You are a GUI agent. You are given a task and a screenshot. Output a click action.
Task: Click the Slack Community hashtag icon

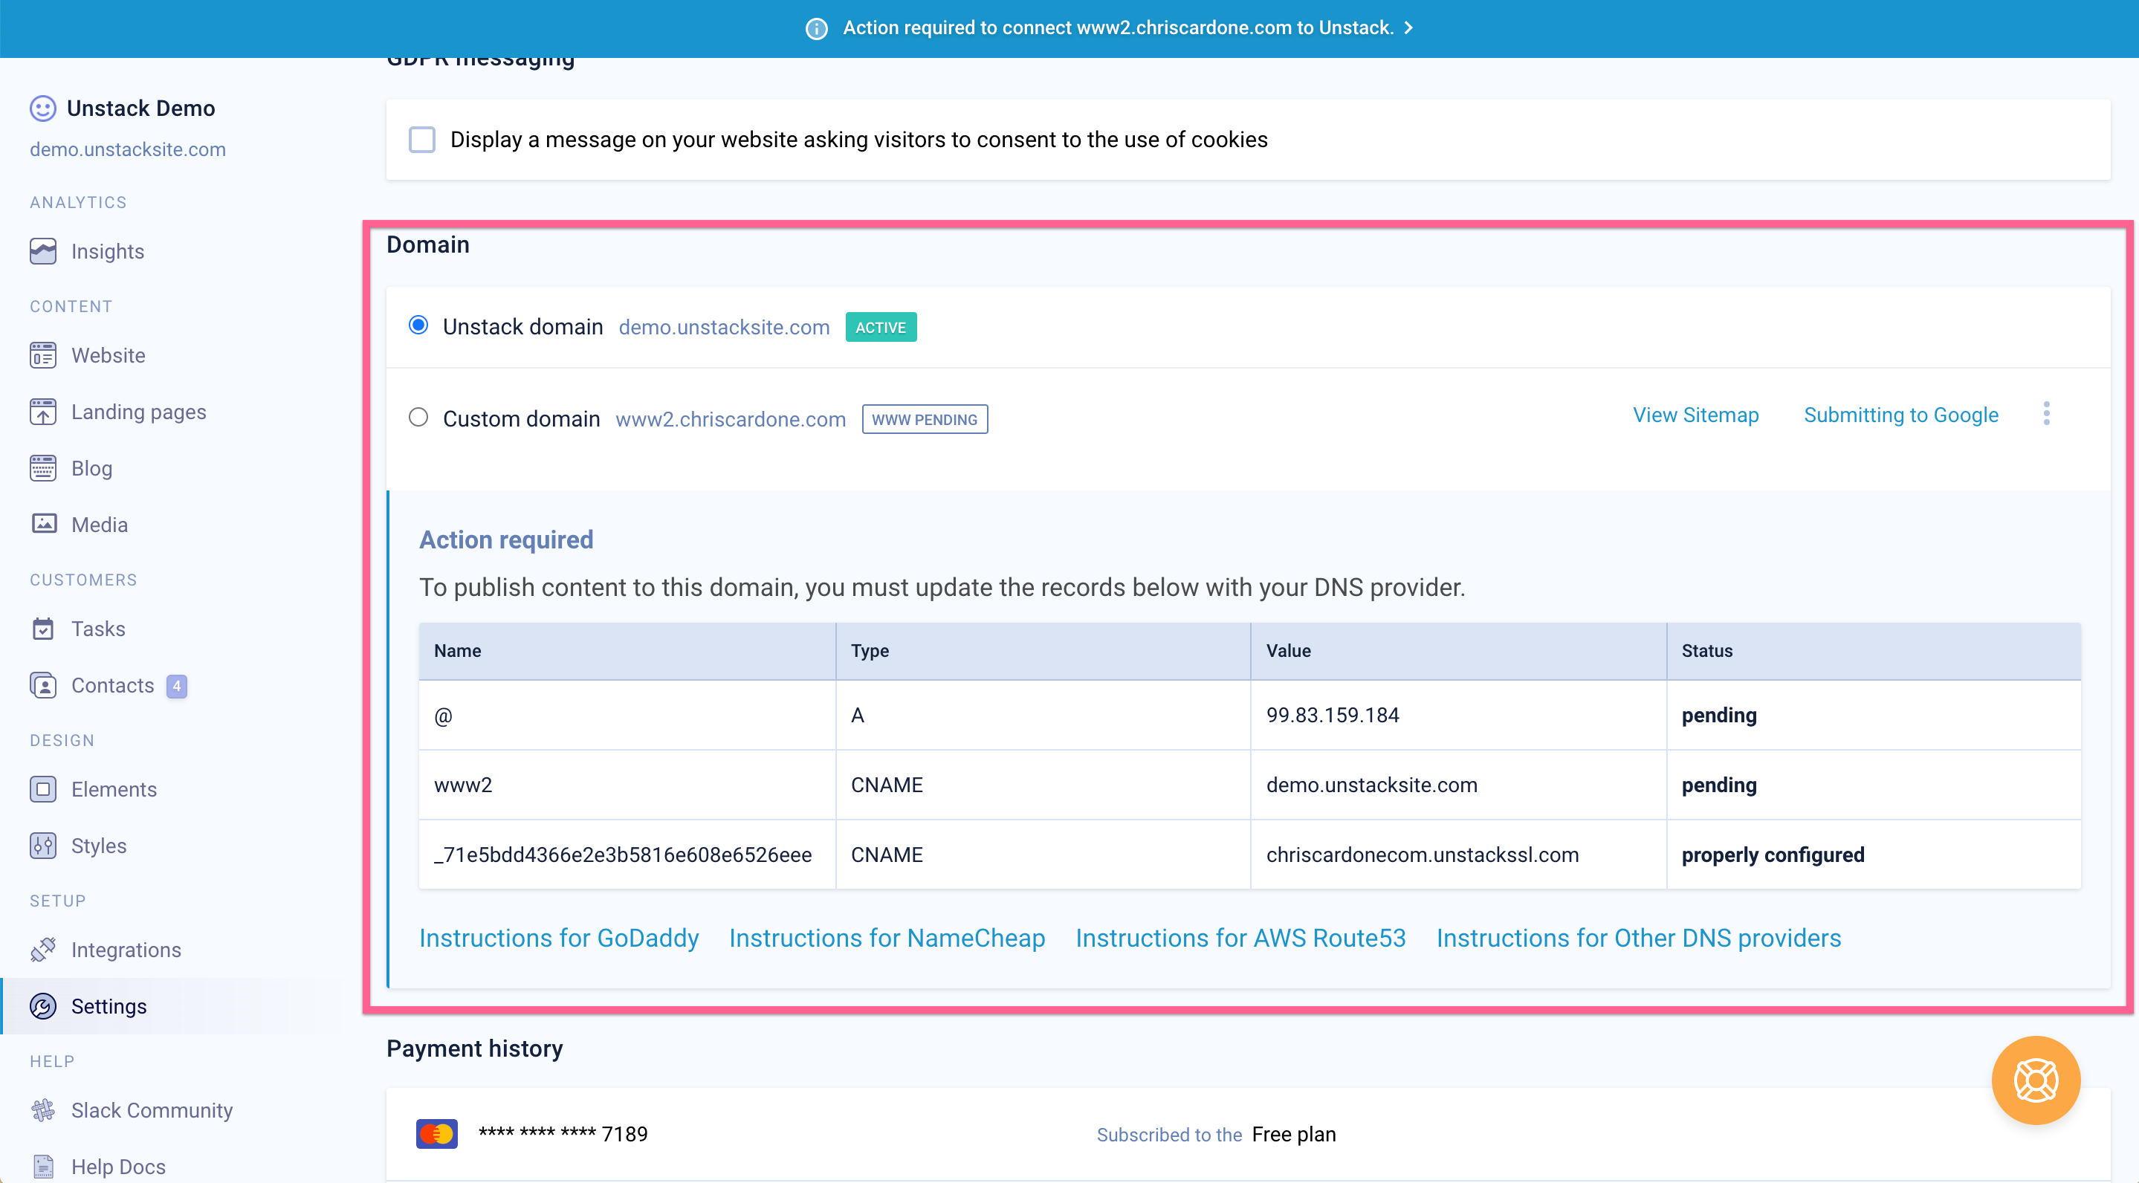coord(43,1110)
